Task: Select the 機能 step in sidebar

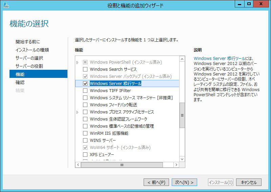Action: click(x=38, y=74)
